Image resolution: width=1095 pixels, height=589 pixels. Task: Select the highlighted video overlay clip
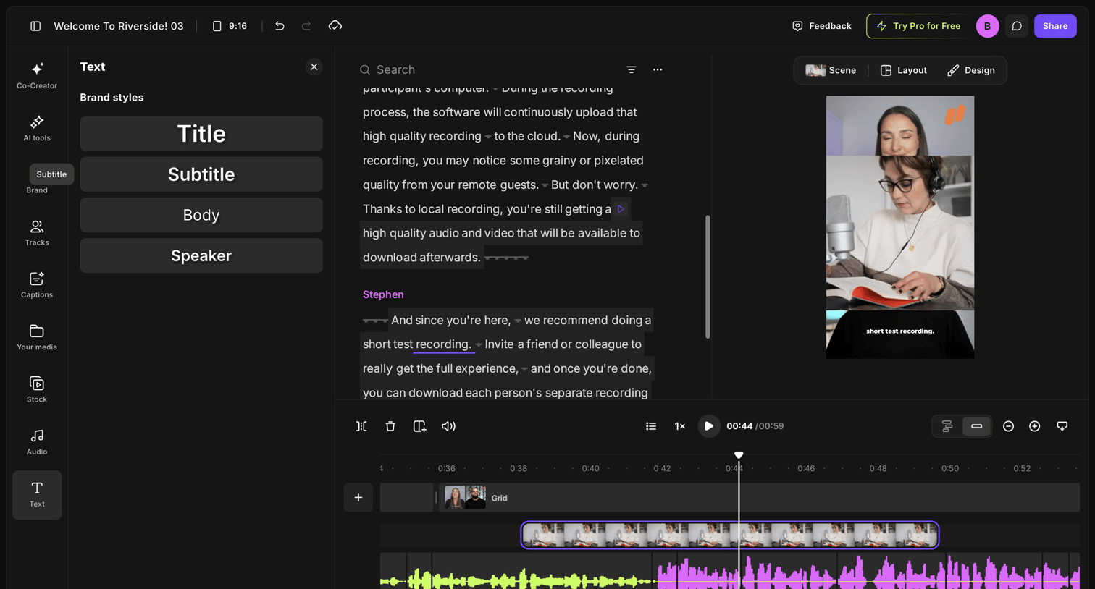pyautogui.click(x=730, y=535)
